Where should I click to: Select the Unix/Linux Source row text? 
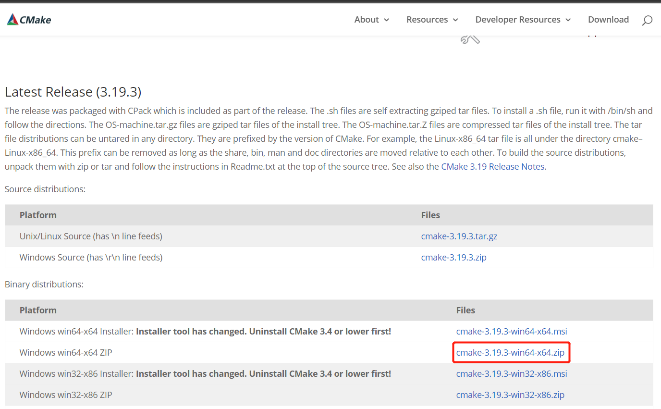(x=91, y=236)
